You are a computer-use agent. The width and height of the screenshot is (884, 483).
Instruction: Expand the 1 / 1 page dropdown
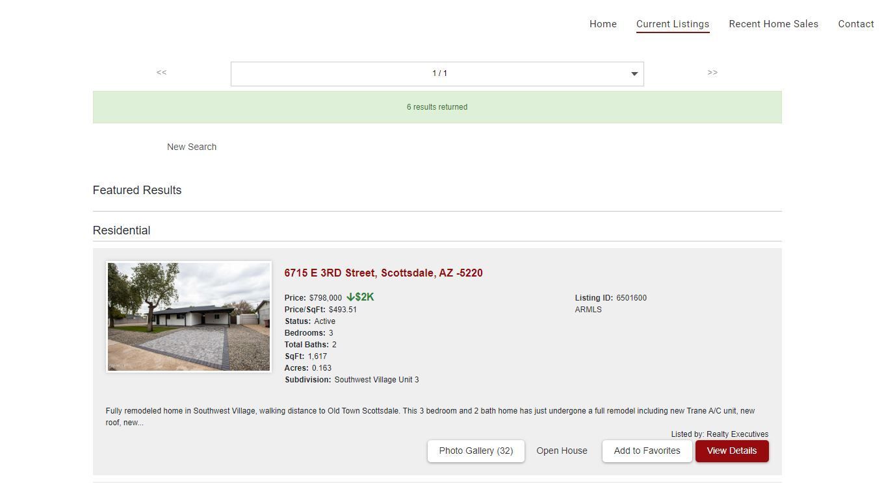437,73
